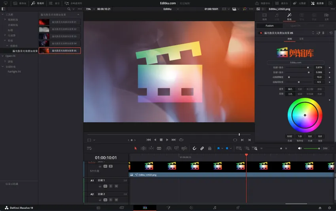Click the position lock padlock icon
Image resolution: width=336 pixels, height=211 pixels.
point(210,148)
